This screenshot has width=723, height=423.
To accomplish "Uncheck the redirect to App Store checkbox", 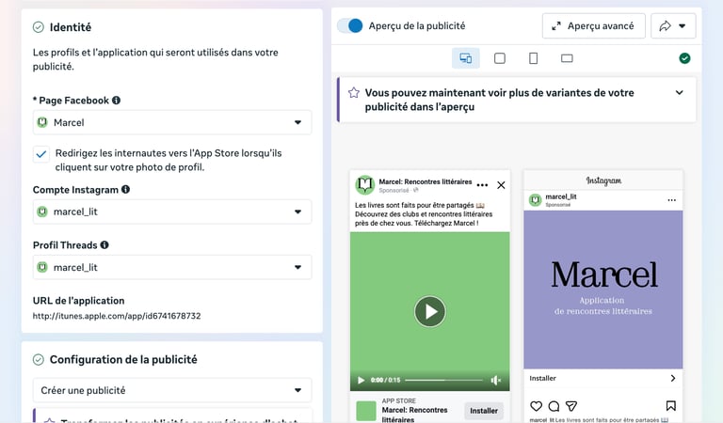I will click(41, 154).
